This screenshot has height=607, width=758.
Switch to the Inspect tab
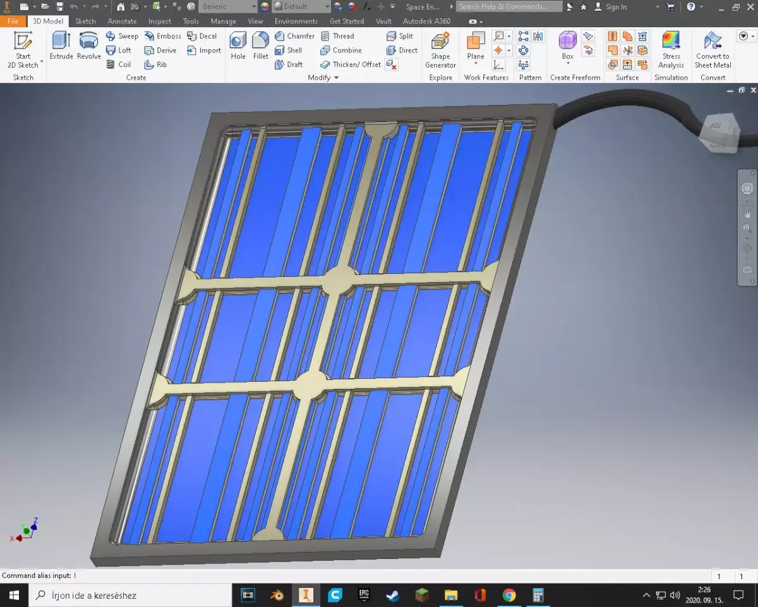tap(160, 21)
